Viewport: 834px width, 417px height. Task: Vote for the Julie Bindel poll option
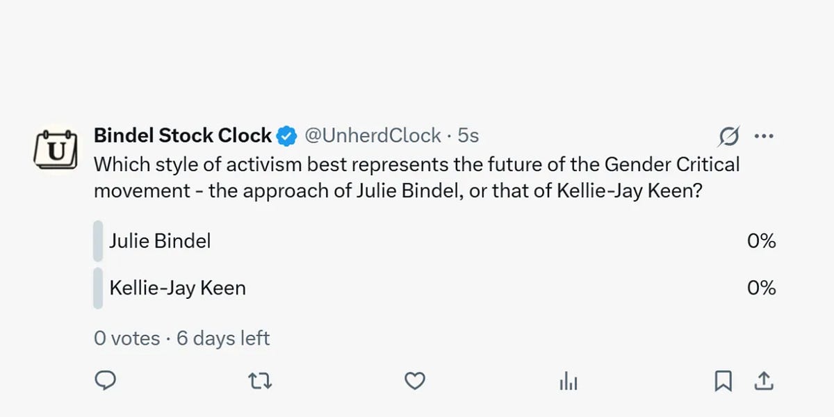click(161, 241)
